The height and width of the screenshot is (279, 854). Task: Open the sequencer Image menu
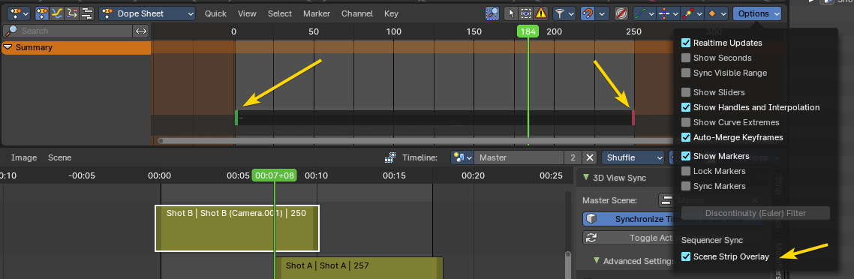24,157
